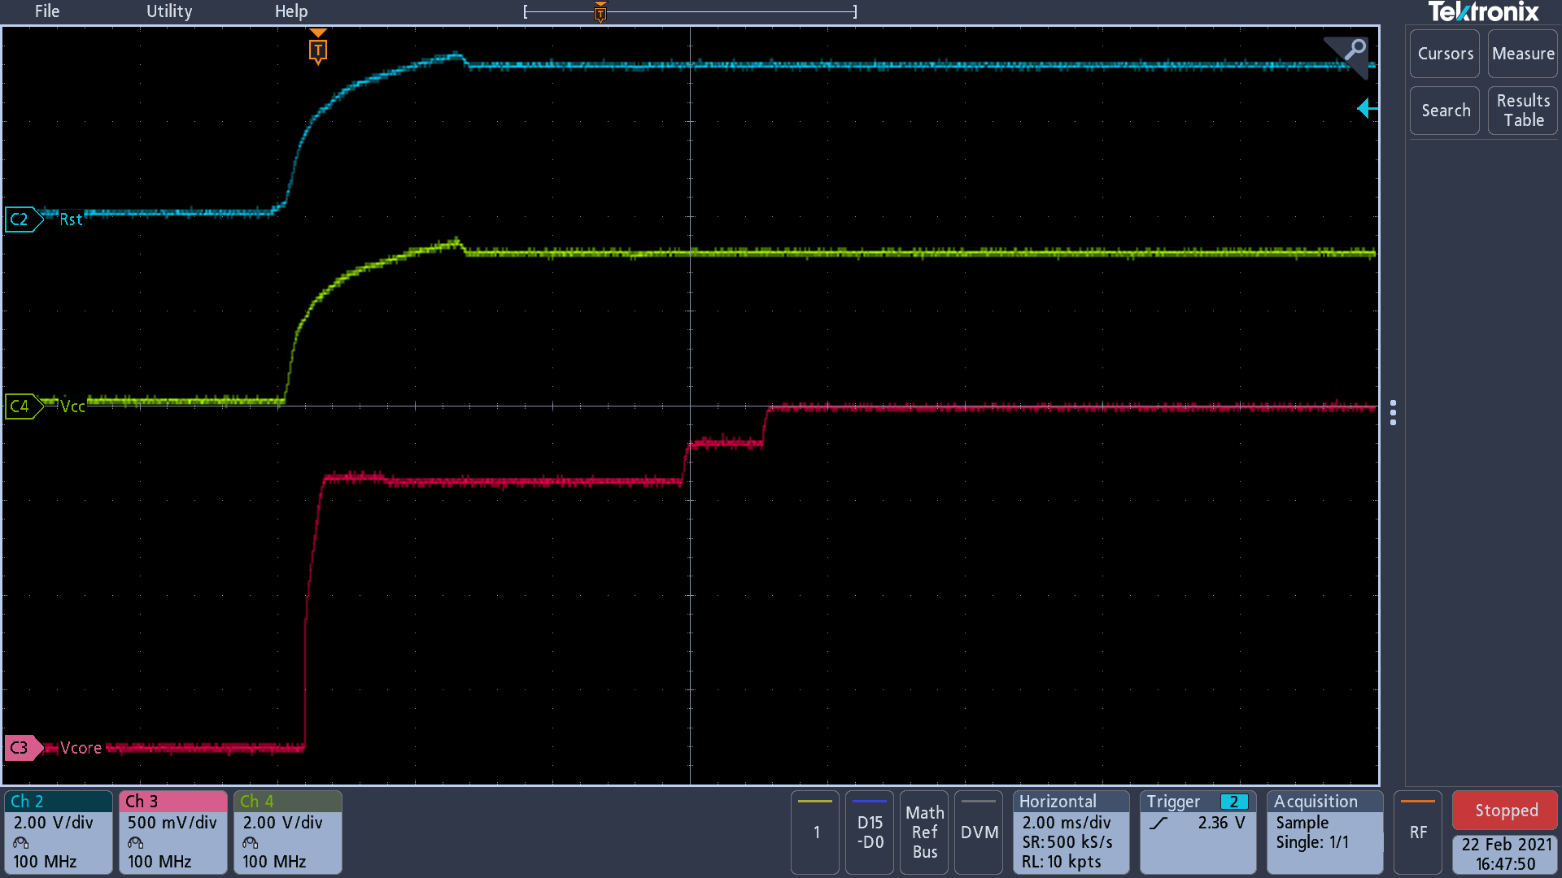Viewport: 1562px width, 878px height.
Task: Open the Search panel button
Action: click(1445, 111)
